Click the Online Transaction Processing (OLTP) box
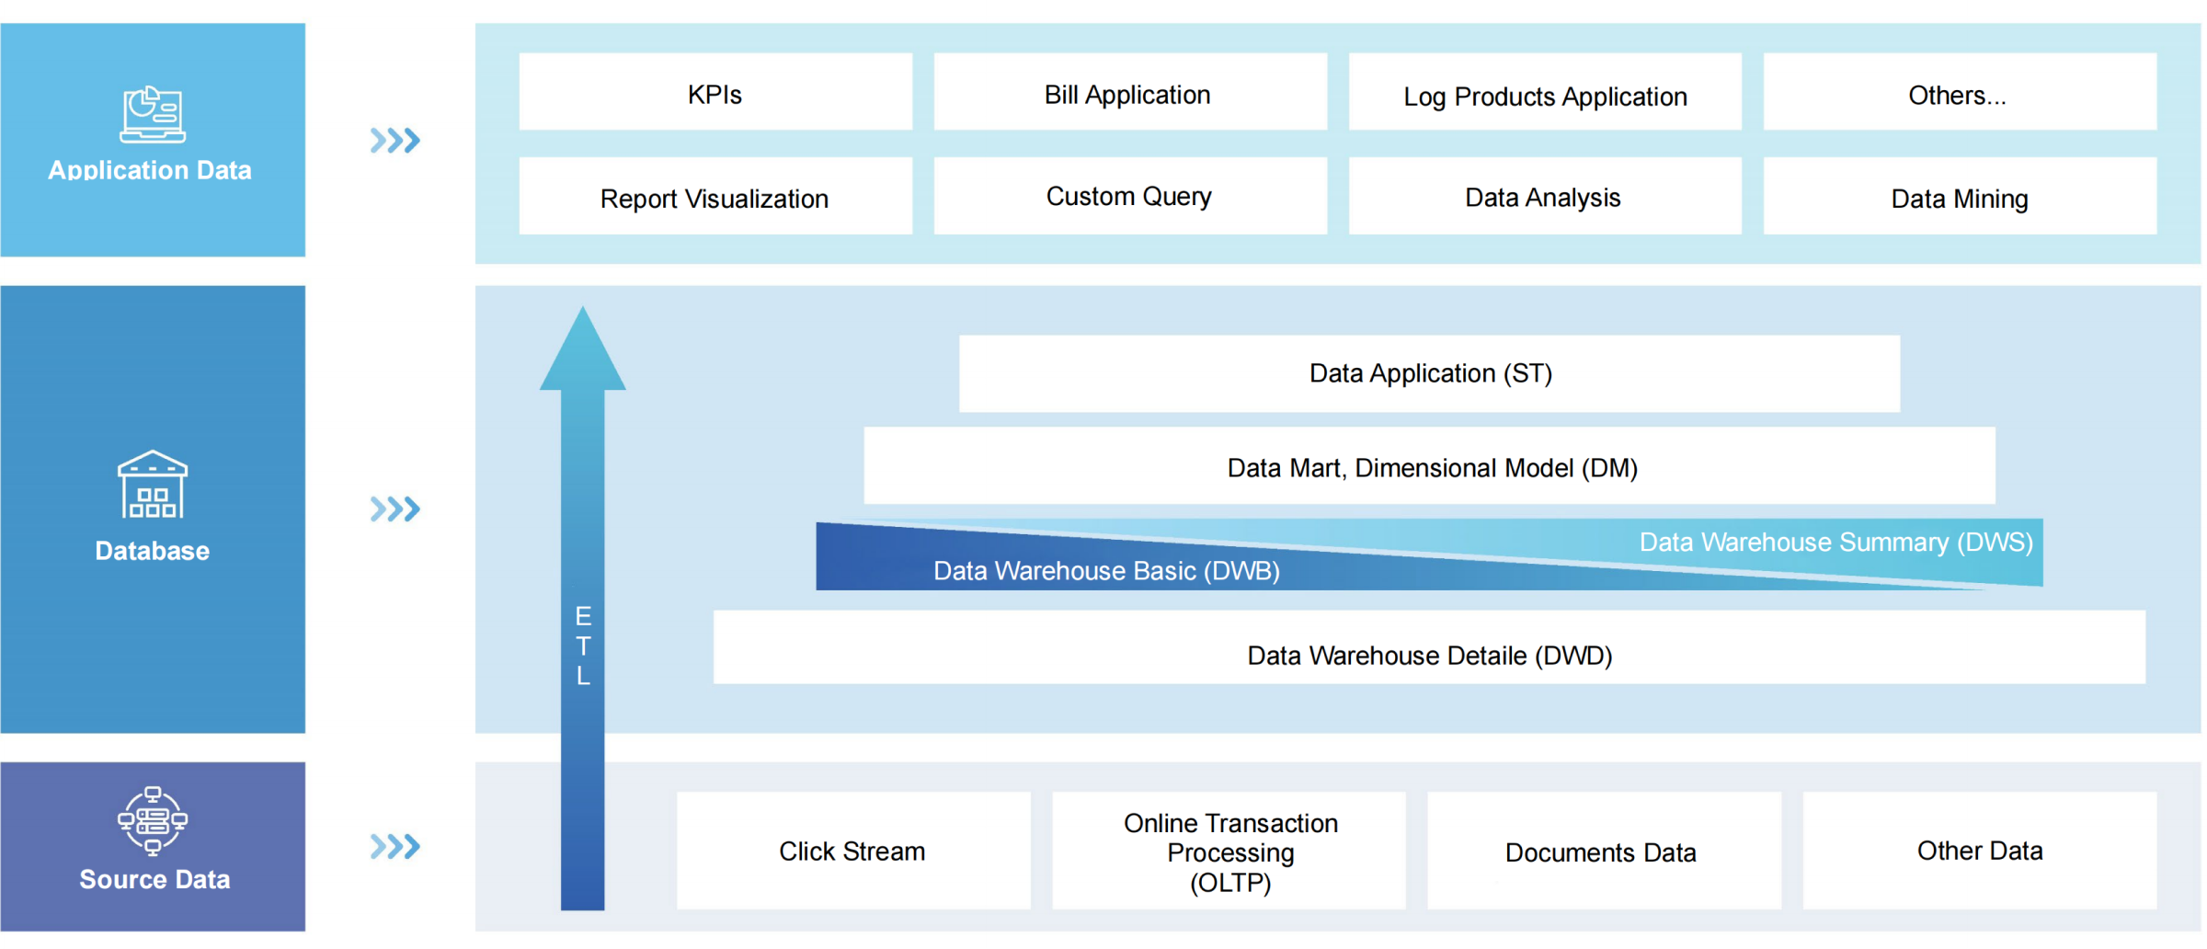This screenshot has width=2207, height=949. coord(1229,852)
